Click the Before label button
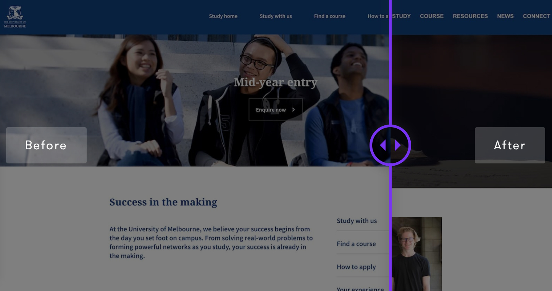 click(x=46, y=145)
